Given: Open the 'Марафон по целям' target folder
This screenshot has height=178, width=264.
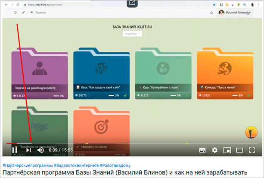Looking at the screenshot, I should tap(101, 131).
